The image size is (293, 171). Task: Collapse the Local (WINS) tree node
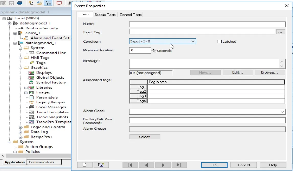click(4, 18)
